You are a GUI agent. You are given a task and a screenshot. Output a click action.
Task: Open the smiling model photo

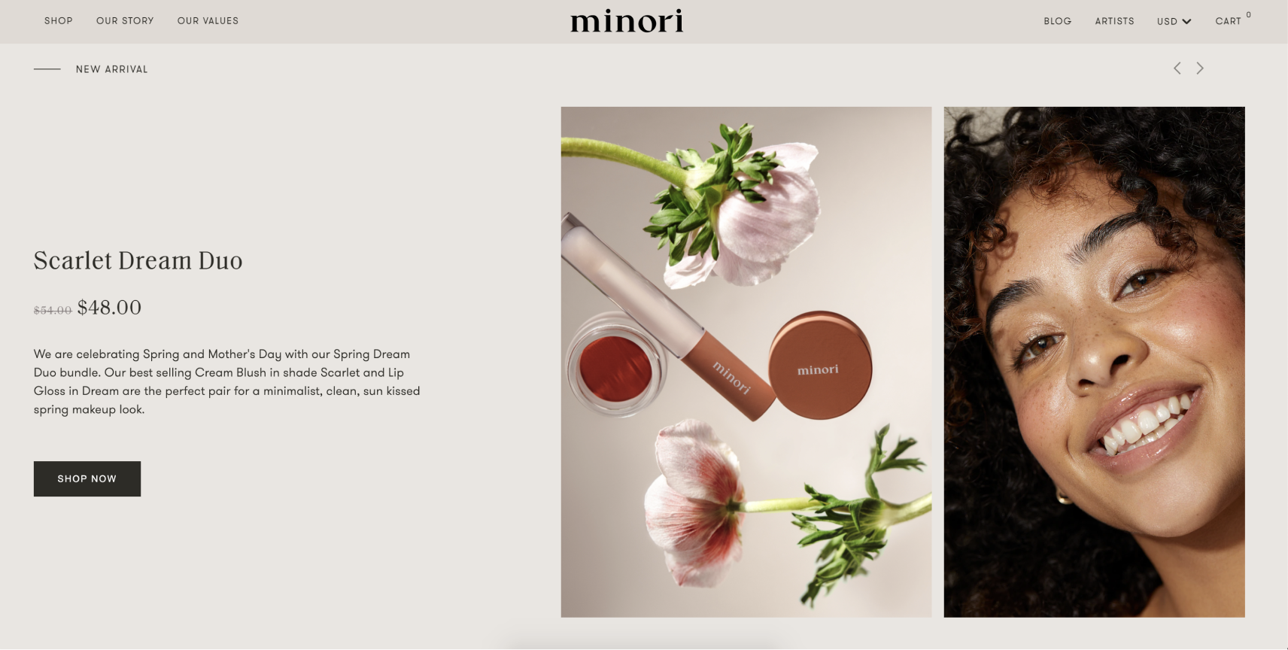pyautogui.click(x=1094, y=362)
